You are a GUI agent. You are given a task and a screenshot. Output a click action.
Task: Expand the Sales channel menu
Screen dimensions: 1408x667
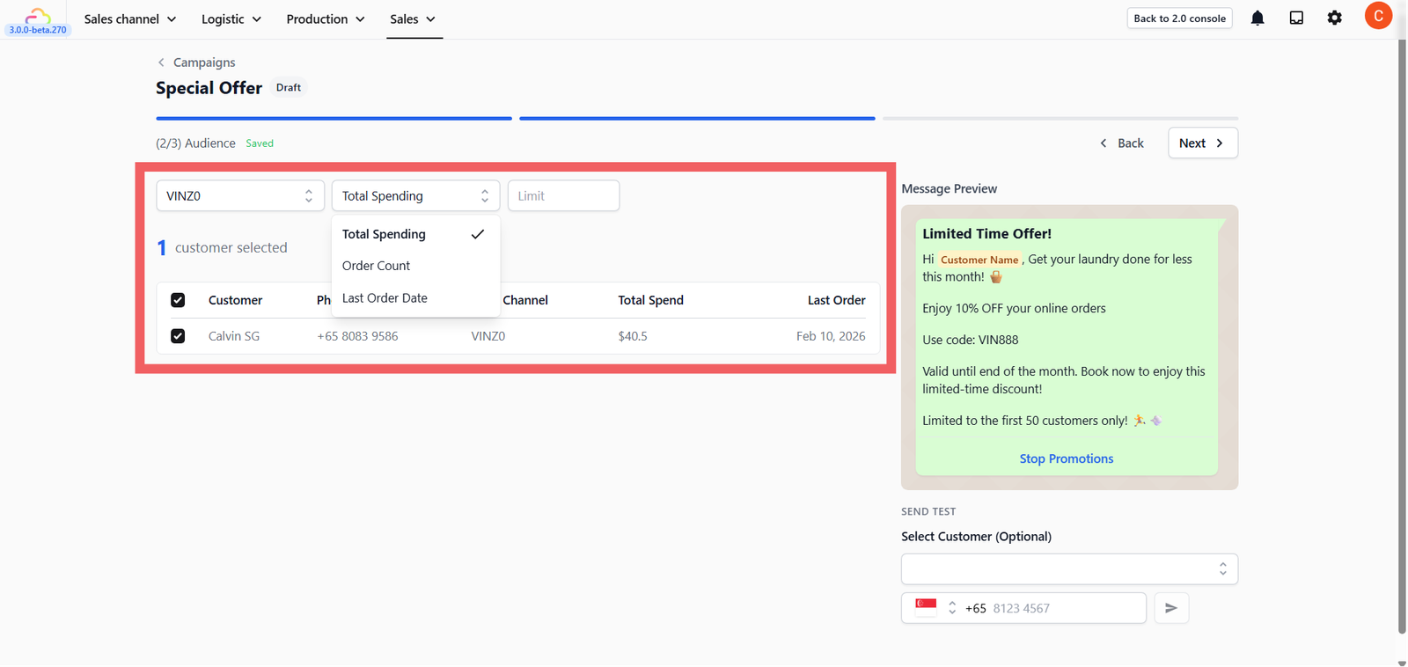pyautogui.click(x=130, y=19)
